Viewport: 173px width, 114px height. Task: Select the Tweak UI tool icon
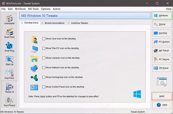[x=9, y=87]
